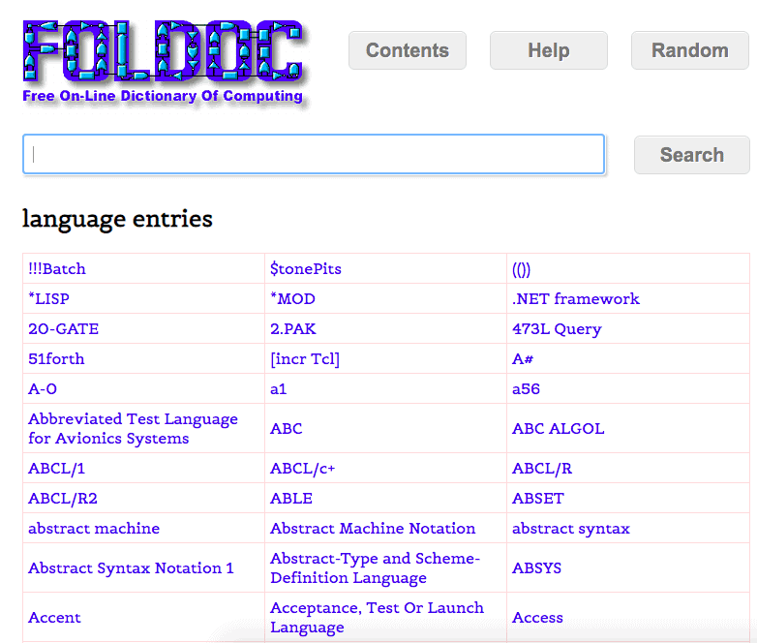Open the !!!Batch entry

[x=57, y=268]
